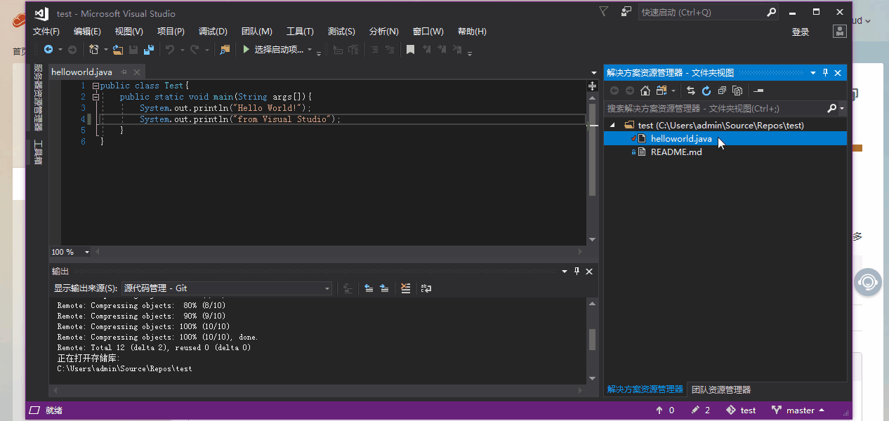Click the New Project icon in main toolbar
889x421 pixels.
[93, 50]
